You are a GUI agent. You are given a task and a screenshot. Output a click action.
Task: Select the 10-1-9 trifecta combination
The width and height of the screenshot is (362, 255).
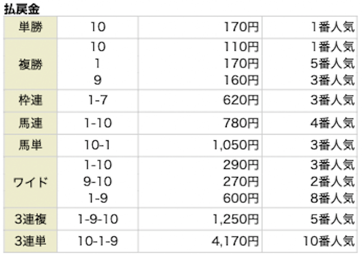click(98, 241)
